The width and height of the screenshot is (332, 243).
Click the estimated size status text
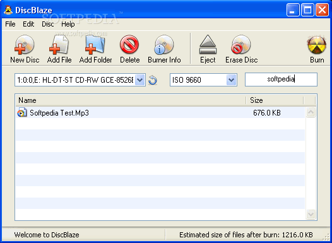246,235
